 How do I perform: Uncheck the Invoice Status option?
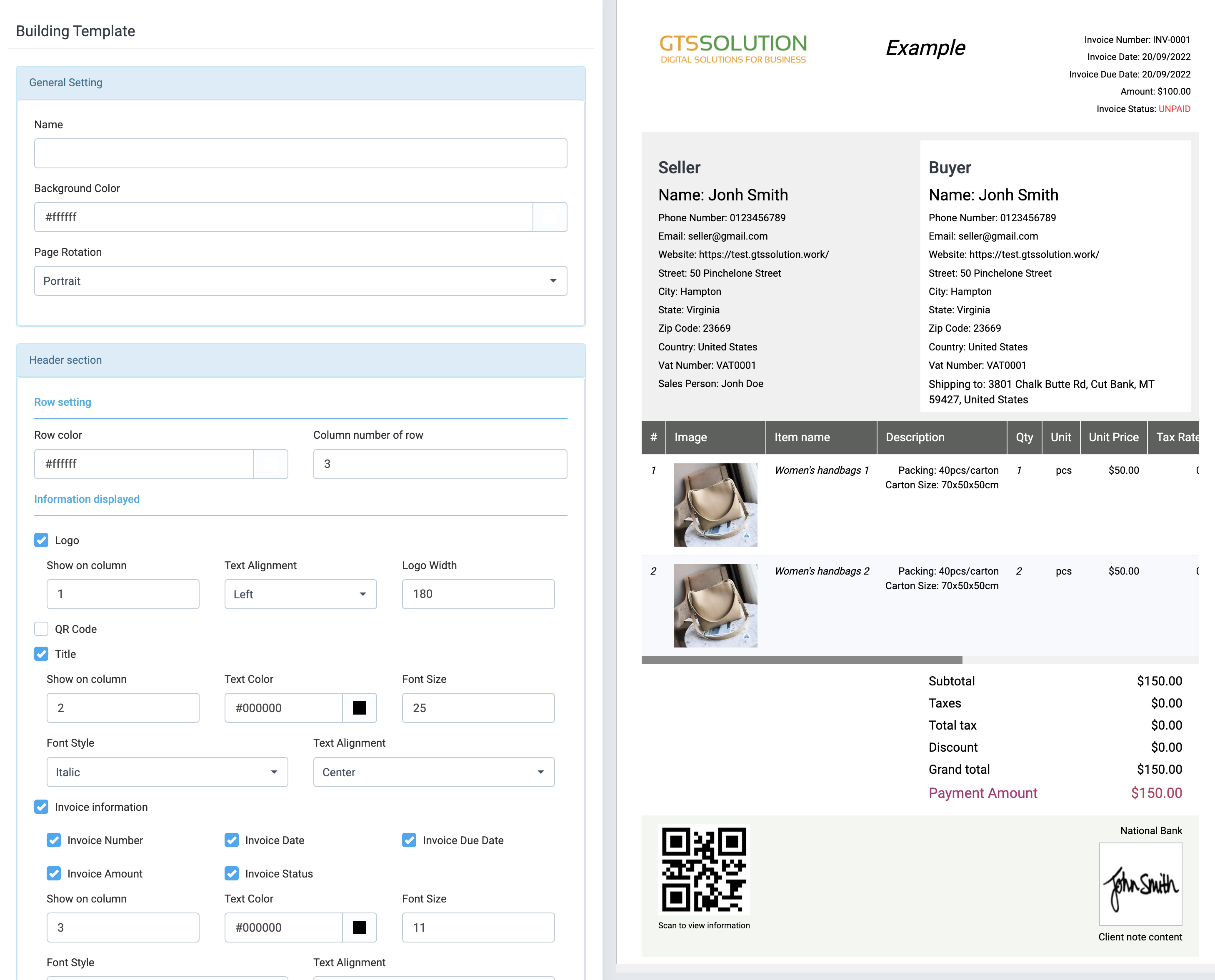click(232, 873)
